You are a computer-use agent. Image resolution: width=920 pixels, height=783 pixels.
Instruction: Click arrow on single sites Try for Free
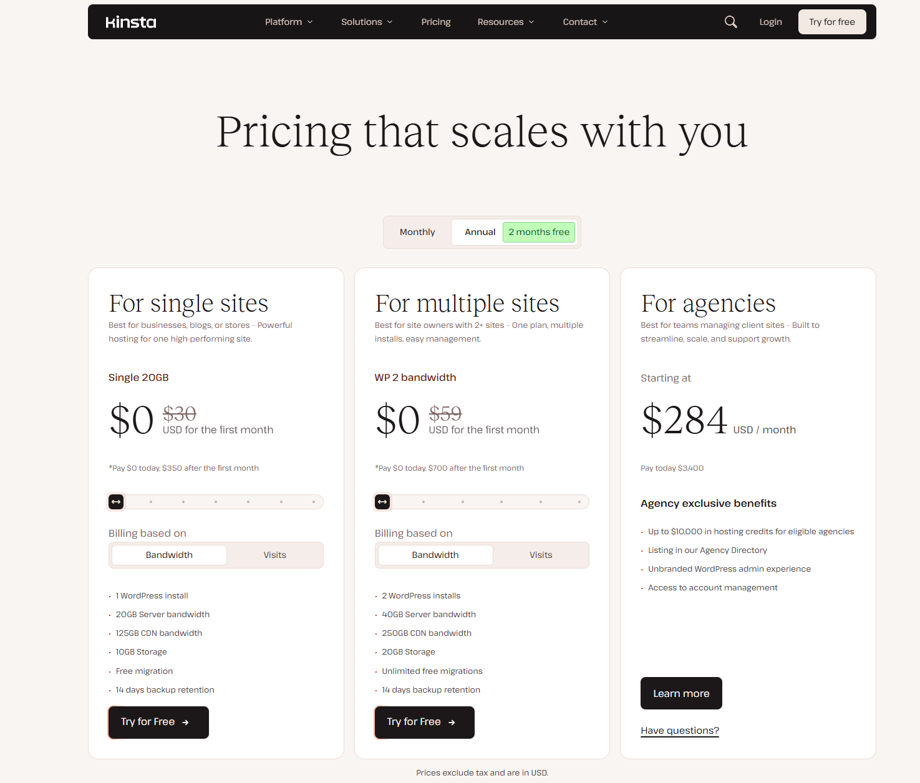(185, 723)
